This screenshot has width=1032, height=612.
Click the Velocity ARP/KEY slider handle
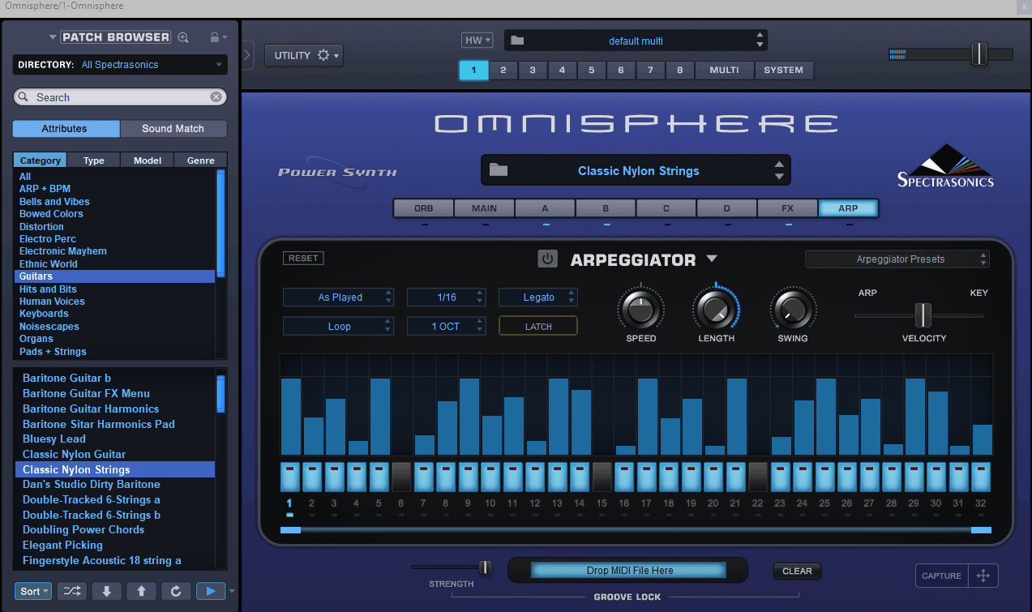click(x=923, y=315)
